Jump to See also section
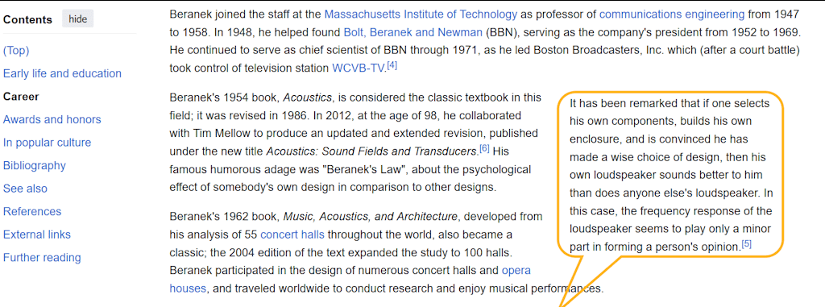This screenshot has height=307, width=825. coord(25,189)
